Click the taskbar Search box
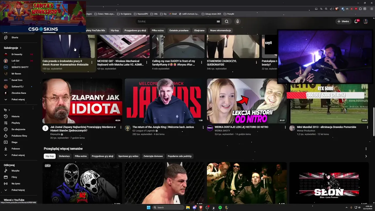This screenshot has height=211, width=375. click(x=168, y=207)
